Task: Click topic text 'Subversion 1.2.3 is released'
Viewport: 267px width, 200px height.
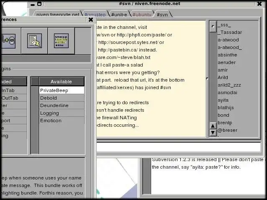Action: pos(184,160)
